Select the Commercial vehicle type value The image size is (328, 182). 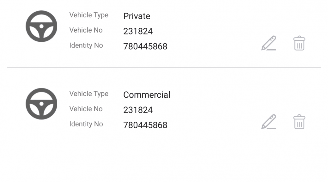tap(147, 95)
